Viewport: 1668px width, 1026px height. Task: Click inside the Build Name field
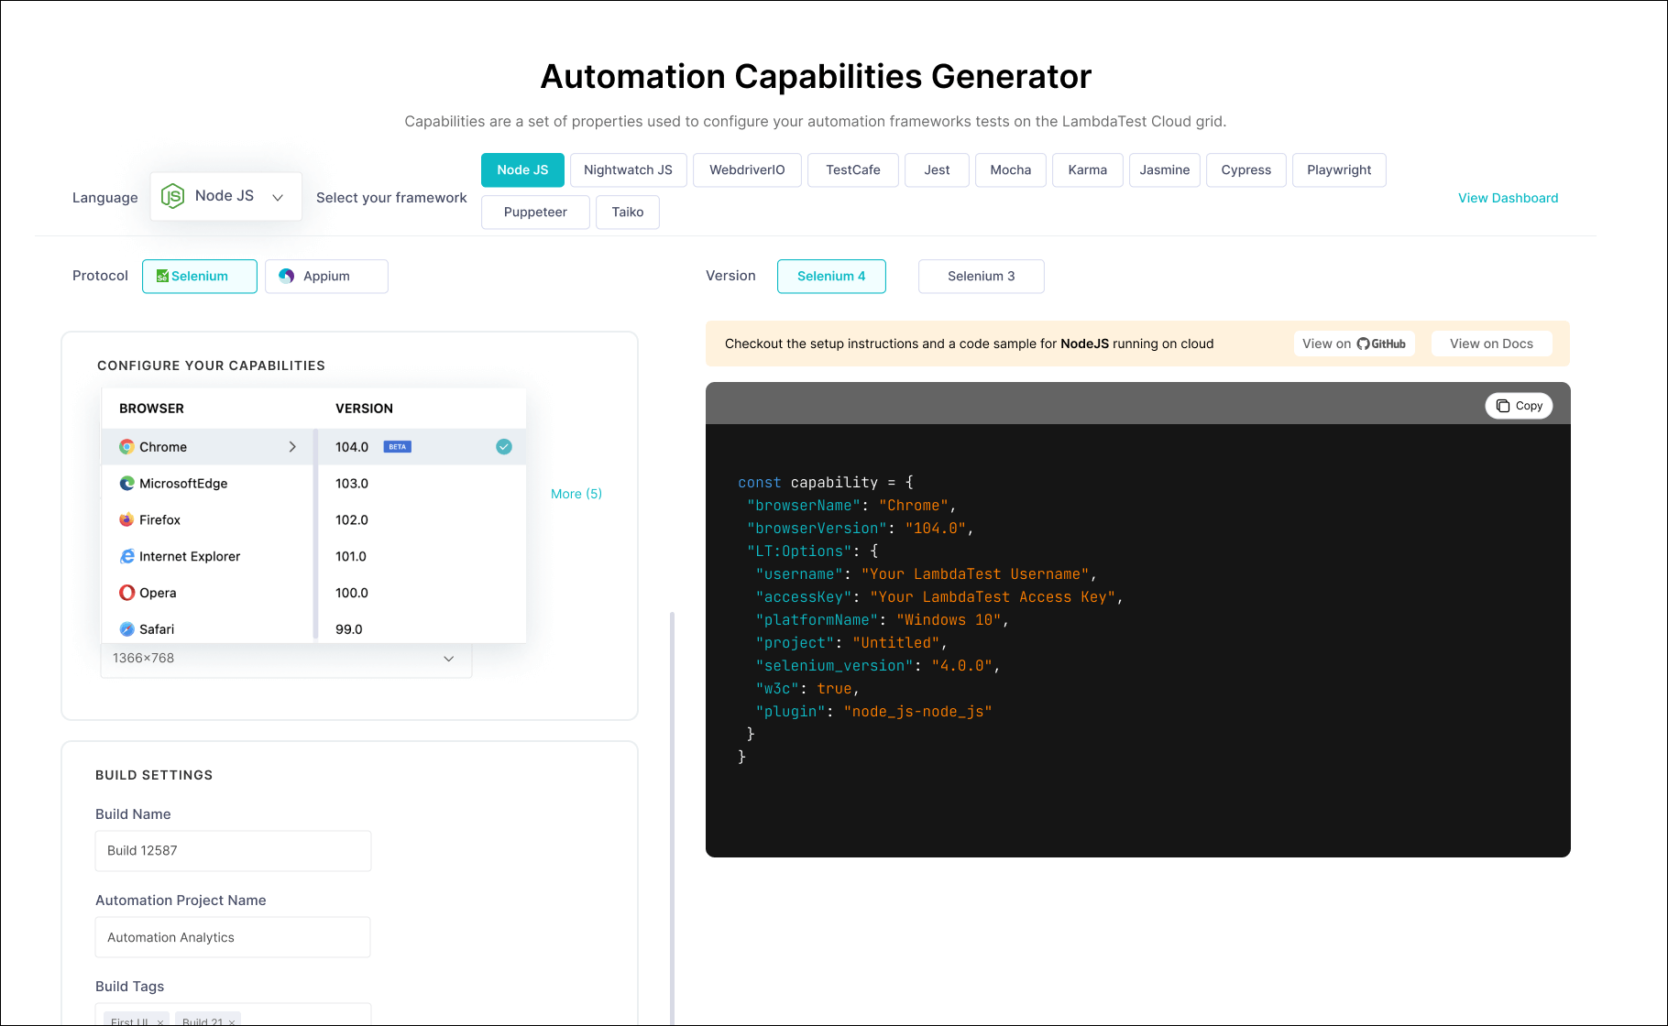click(x=232, y=850)
